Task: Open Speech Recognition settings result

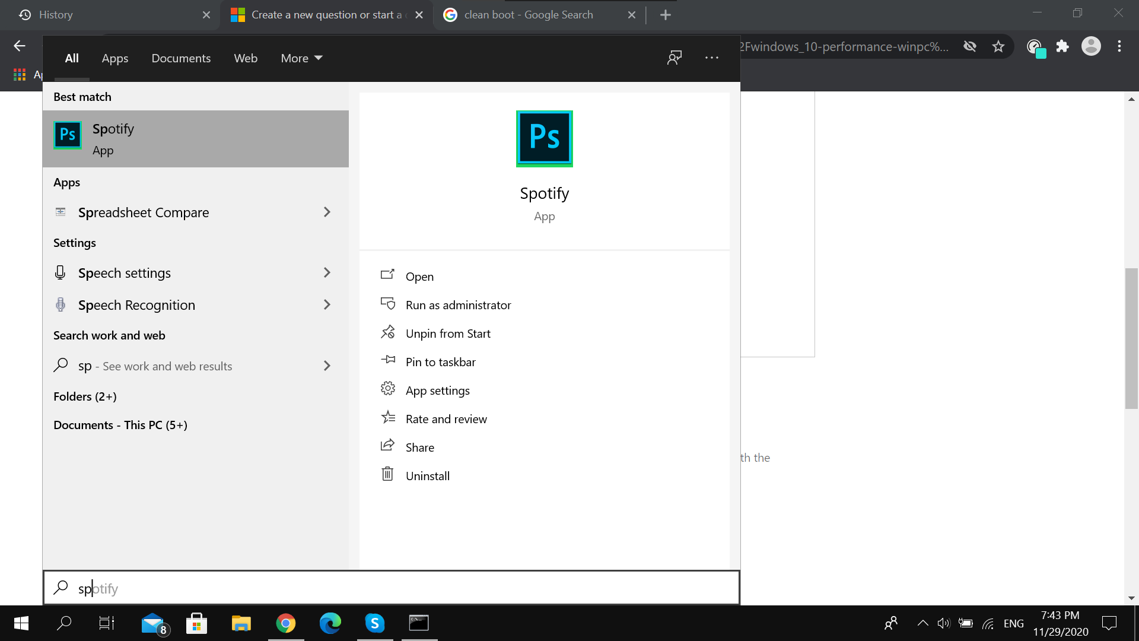Action: 196,305
